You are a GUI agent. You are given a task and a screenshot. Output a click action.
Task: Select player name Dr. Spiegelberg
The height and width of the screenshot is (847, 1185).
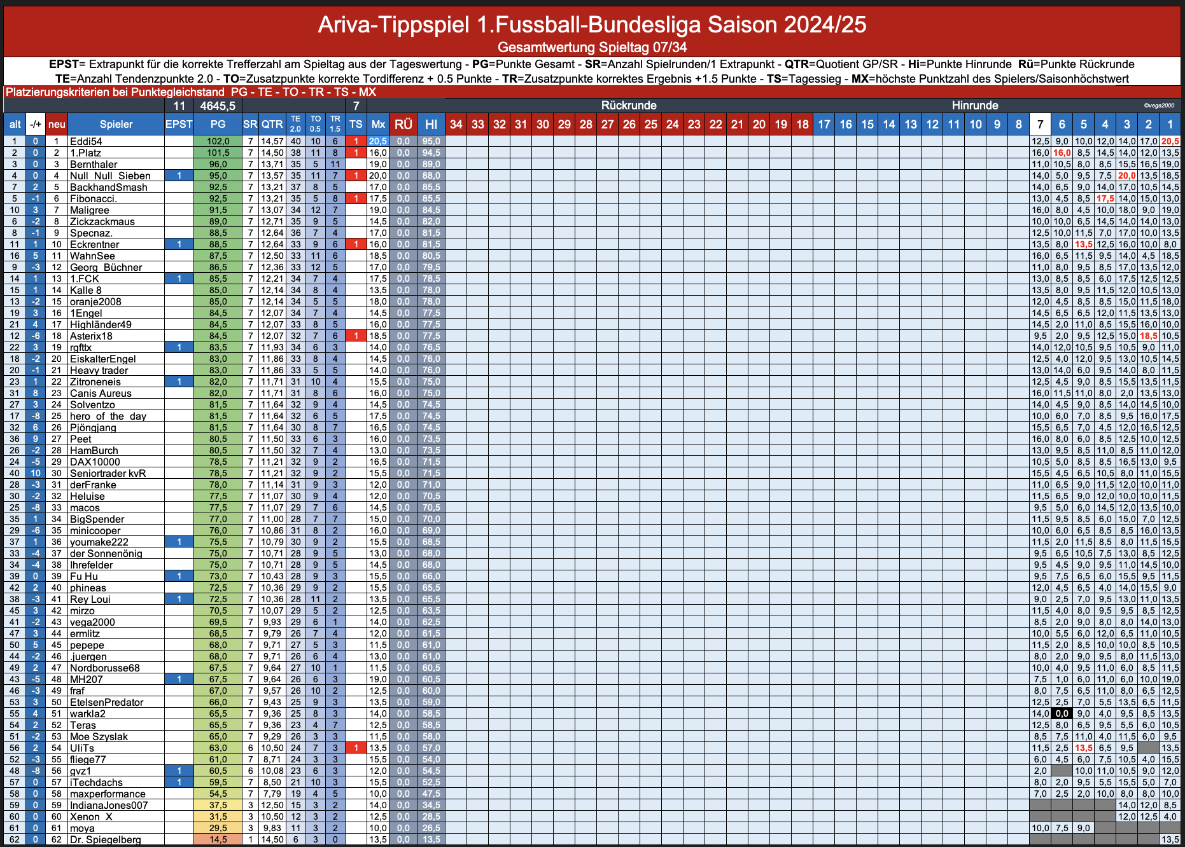(x=105, y=839)
